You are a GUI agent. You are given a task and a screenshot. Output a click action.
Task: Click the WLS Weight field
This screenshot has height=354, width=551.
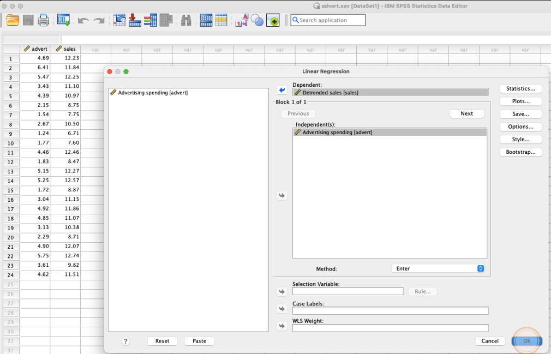pos(391,328)
